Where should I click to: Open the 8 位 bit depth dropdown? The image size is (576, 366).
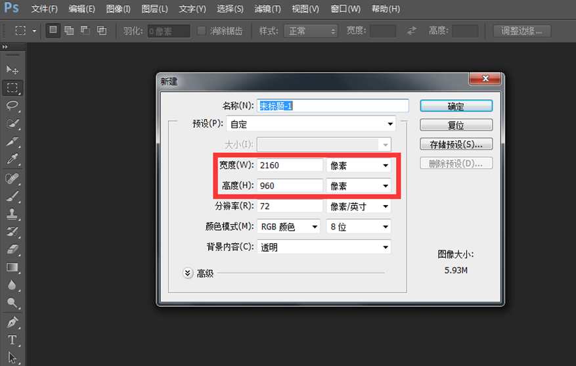[x=359, y=227]
